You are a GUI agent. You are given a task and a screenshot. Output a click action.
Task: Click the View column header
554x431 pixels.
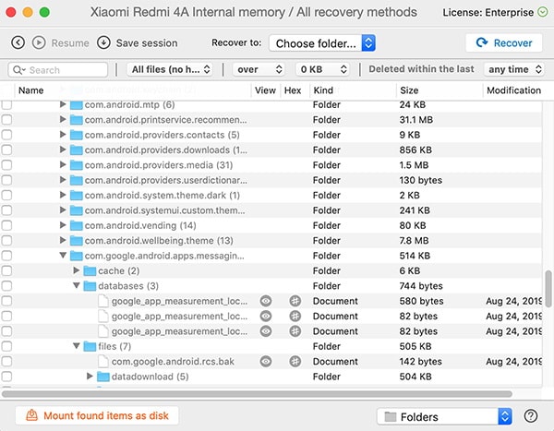click(265, 90)
